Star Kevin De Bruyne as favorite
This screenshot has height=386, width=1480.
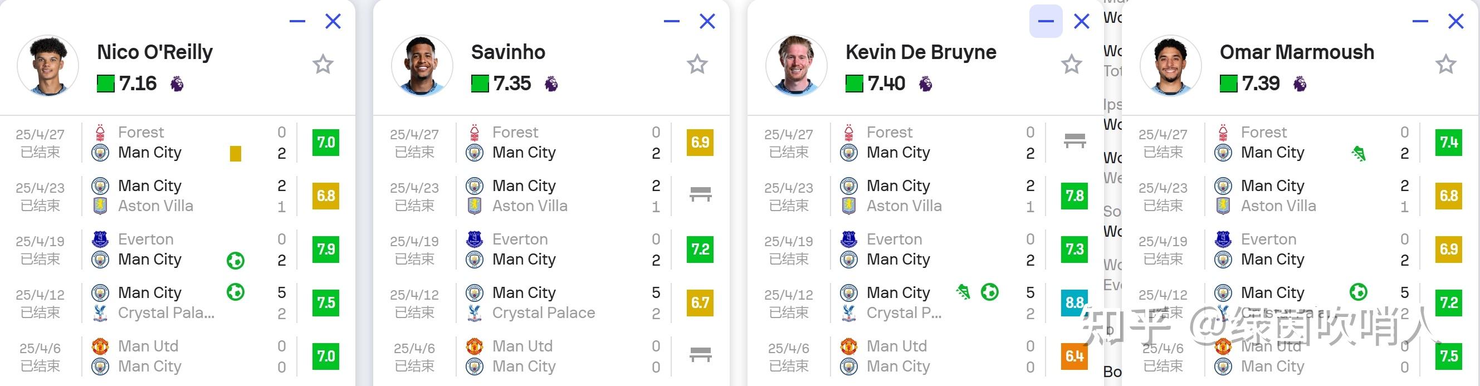[x=1071, y=65]
